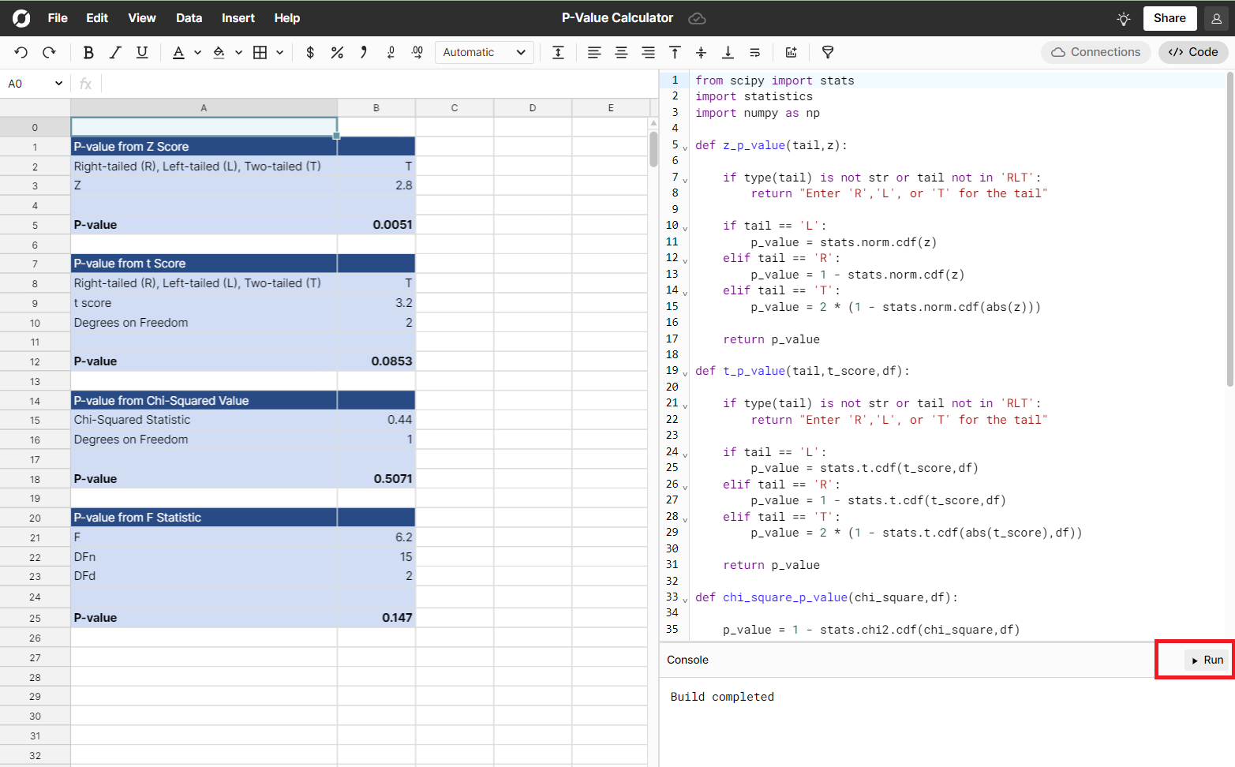Apply currency format with dollar icon
The height and width of the screenshot is (767, 1235).
click(310, 52)
